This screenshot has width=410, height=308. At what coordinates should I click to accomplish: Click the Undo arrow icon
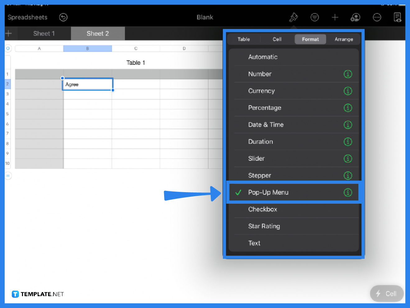point(63,17)
